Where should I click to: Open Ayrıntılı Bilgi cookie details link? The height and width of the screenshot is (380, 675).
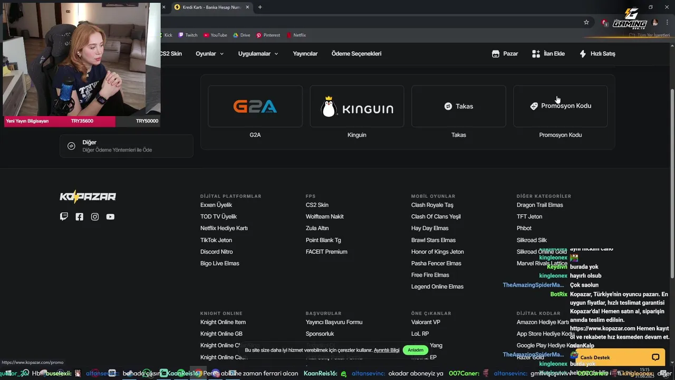point(387,350)
